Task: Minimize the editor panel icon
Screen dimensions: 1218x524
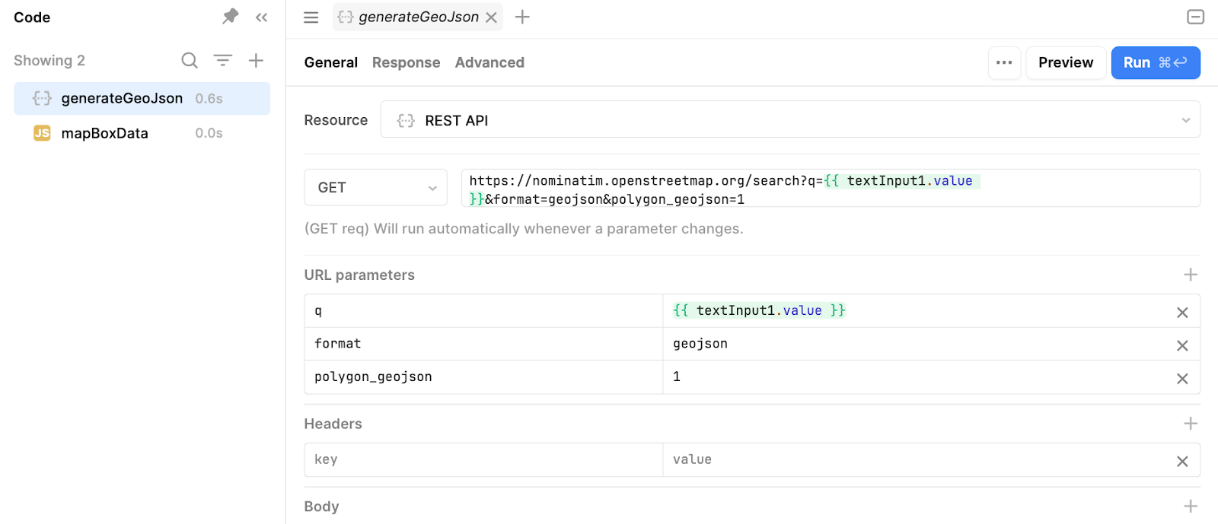Action: [1195, 17]
